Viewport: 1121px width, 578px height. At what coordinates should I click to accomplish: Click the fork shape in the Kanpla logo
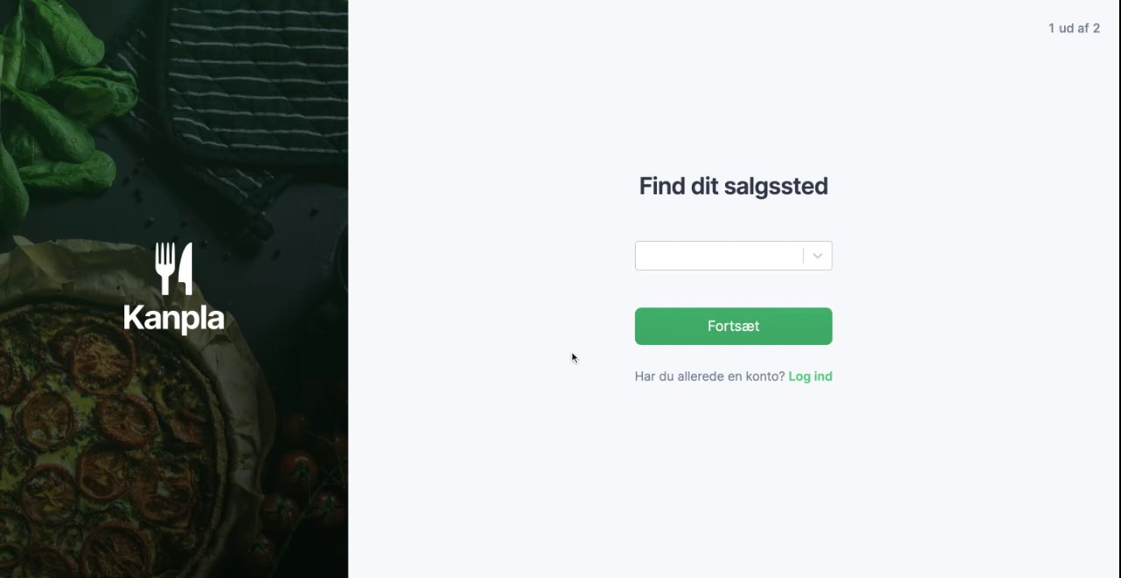click(x=165, y=269)
